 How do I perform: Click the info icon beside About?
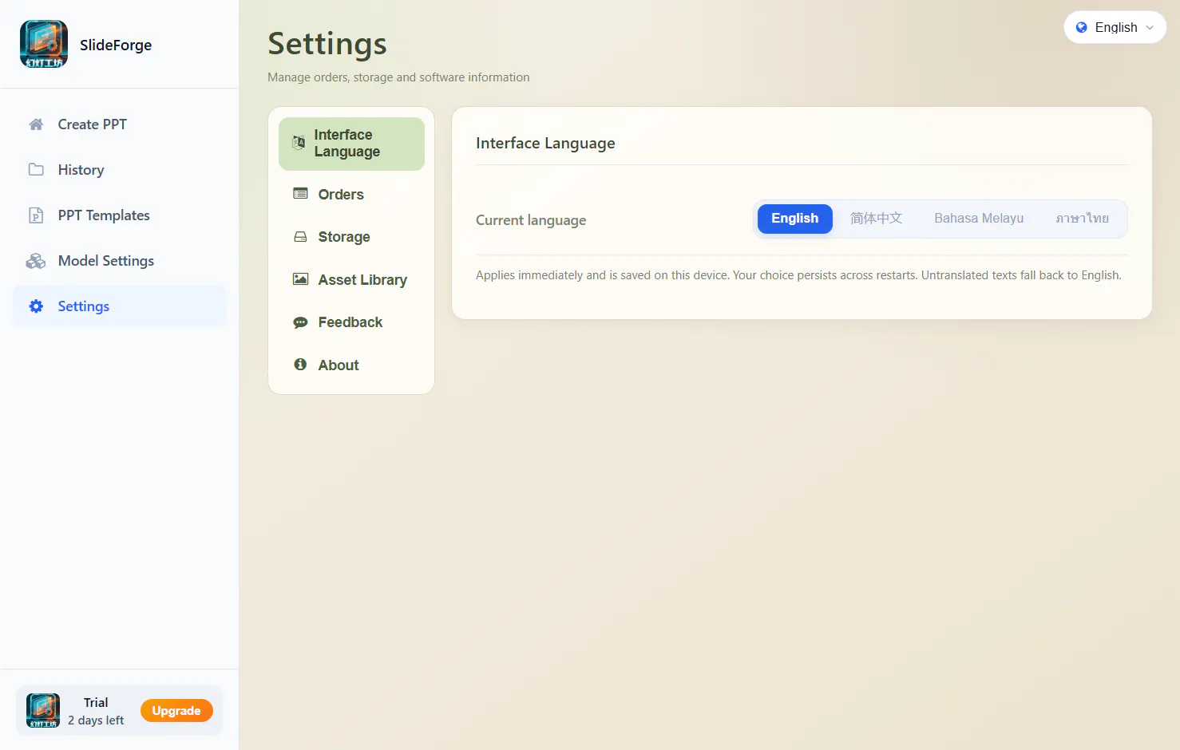coord(300,365)
